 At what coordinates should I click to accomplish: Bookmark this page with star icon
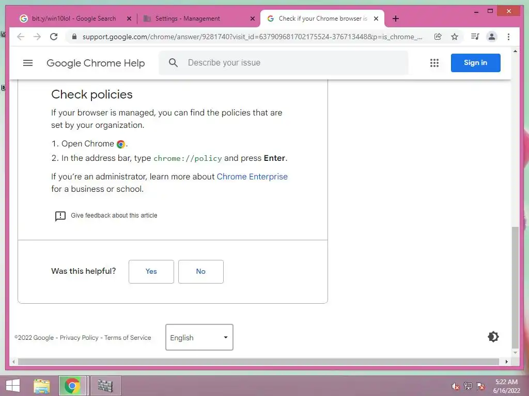coord(455,37)
